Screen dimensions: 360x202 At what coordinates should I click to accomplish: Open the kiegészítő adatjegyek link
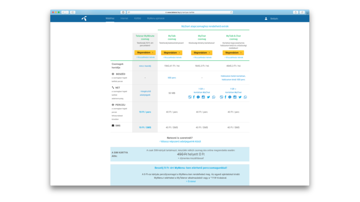145,93
